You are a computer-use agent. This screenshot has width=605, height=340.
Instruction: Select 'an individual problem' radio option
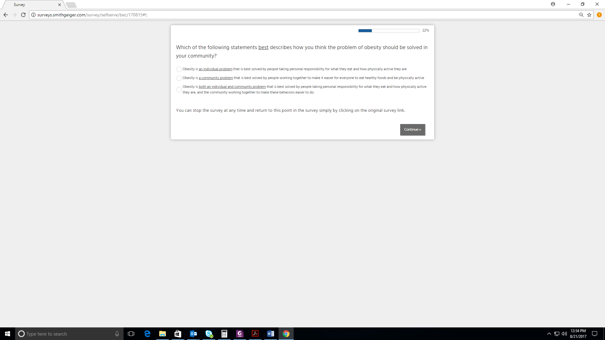click(179, 69)
